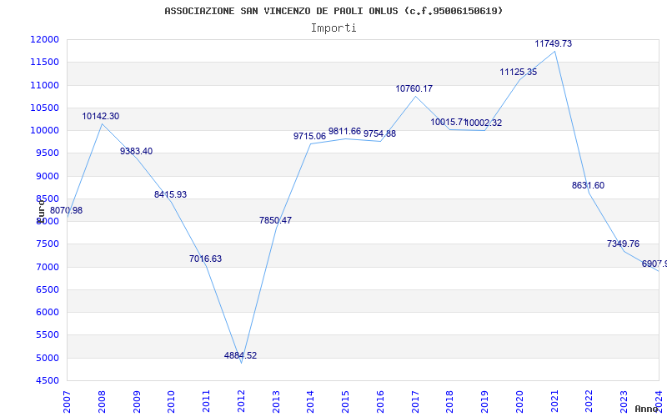Click the data label 7850.47
667x417 pixels.
point(276,220)
